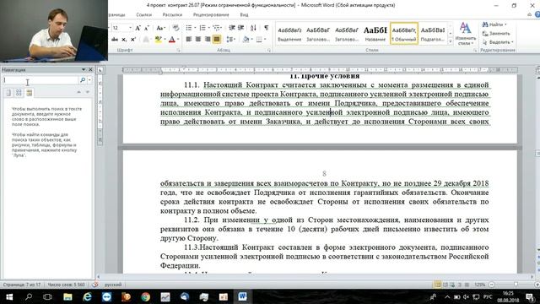540x304 pixels.
Task: Show page thumbnails tab in navigation
Action: 19,93
